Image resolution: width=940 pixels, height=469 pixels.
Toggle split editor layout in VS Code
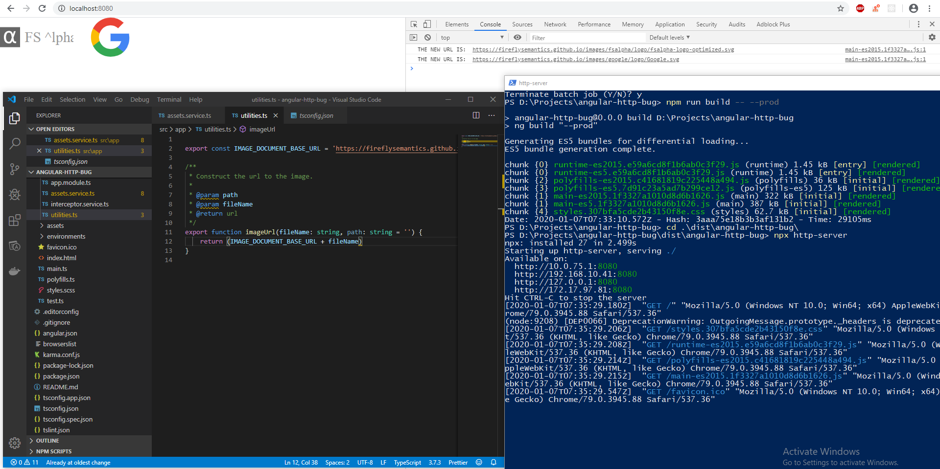[x=476, y=115]
